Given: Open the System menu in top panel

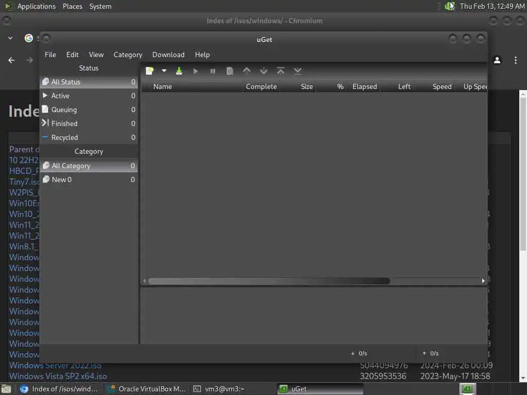Looking at the screenshot, I should [100, 6].
